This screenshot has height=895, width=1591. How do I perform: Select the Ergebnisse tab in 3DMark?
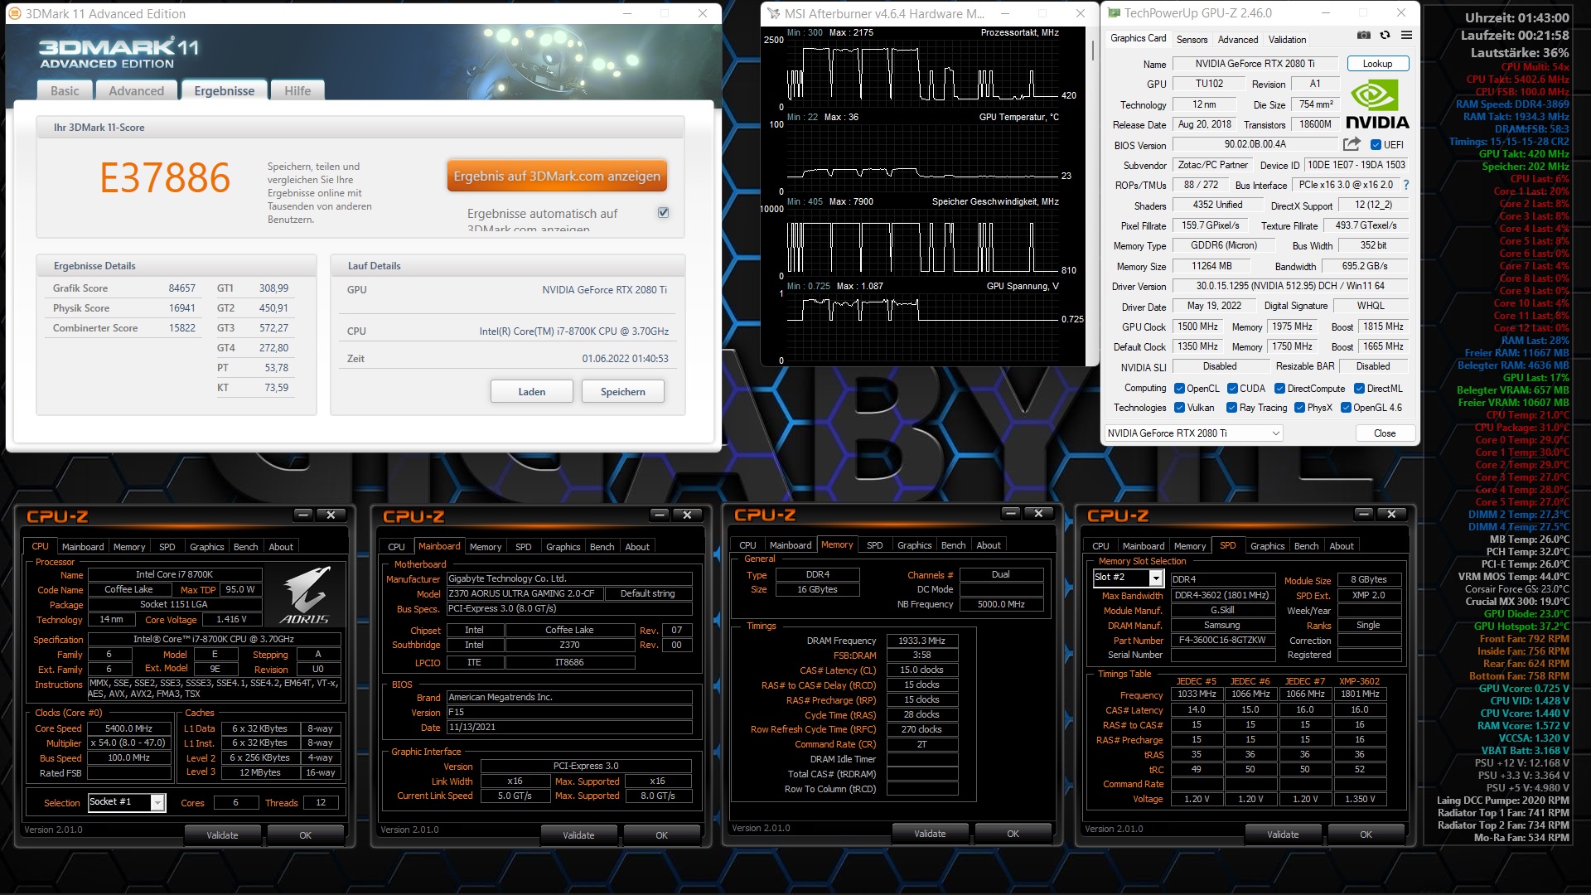pos(225,91)
